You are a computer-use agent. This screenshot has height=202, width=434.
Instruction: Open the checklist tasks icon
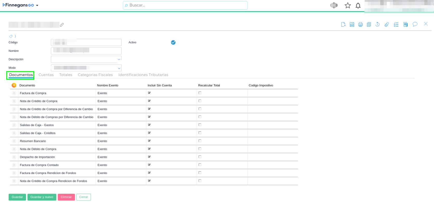396,24
